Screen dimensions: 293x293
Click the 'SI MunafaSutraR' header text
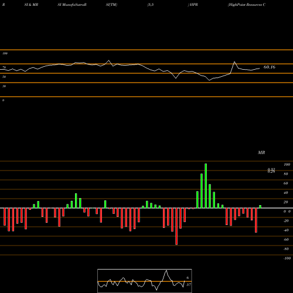coord(72,5)
